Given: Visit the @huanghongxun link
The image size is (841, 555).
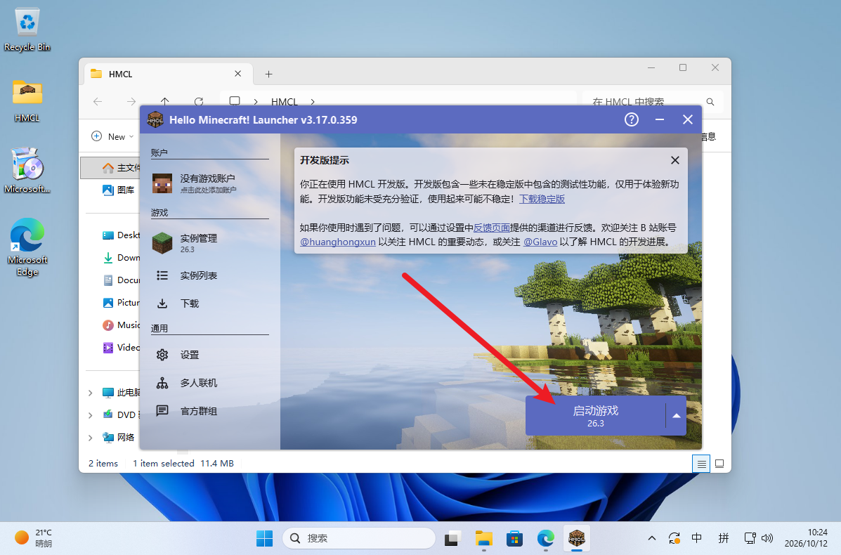Looking at the screenshot, I should click(338, 242).
